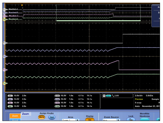Click the Assign Knobs label
Screen dimensions: 163x123
[47, 113]
